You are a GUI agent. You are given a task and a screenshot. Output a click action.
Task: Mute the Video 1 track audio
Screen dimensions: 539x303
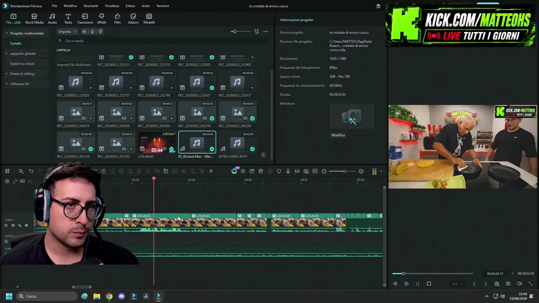point(13,226)
